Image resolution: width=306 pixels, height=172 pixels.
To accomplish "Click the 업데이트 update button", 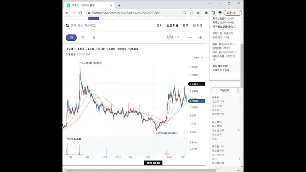I will pyautogui.click(x=232, y=13).
